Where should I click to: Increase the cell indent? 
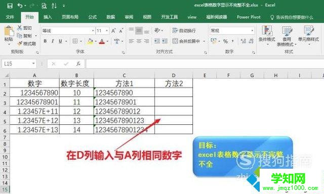[165, 41]
